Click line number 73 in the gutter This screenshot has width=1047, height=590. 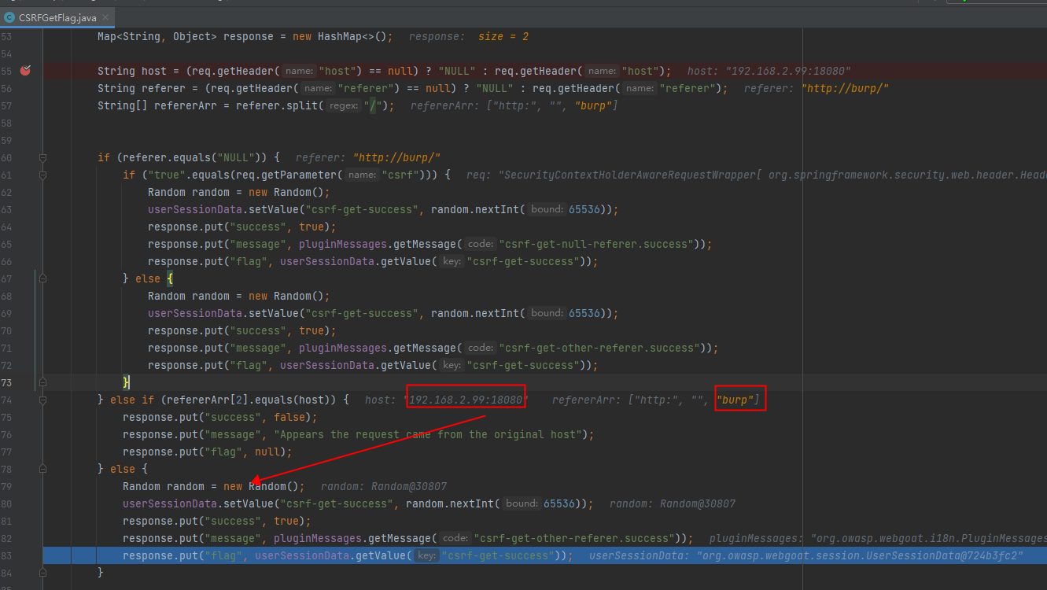click(6, 382)
